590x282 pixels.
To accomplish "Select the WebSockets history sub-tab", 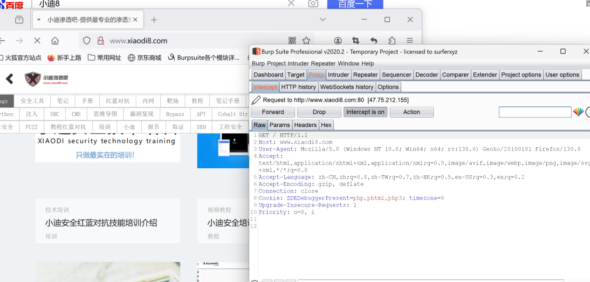I will [347, 87].
